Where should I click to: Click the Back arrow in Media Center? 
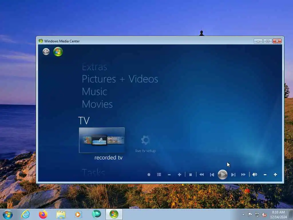[x=46, y=52]
